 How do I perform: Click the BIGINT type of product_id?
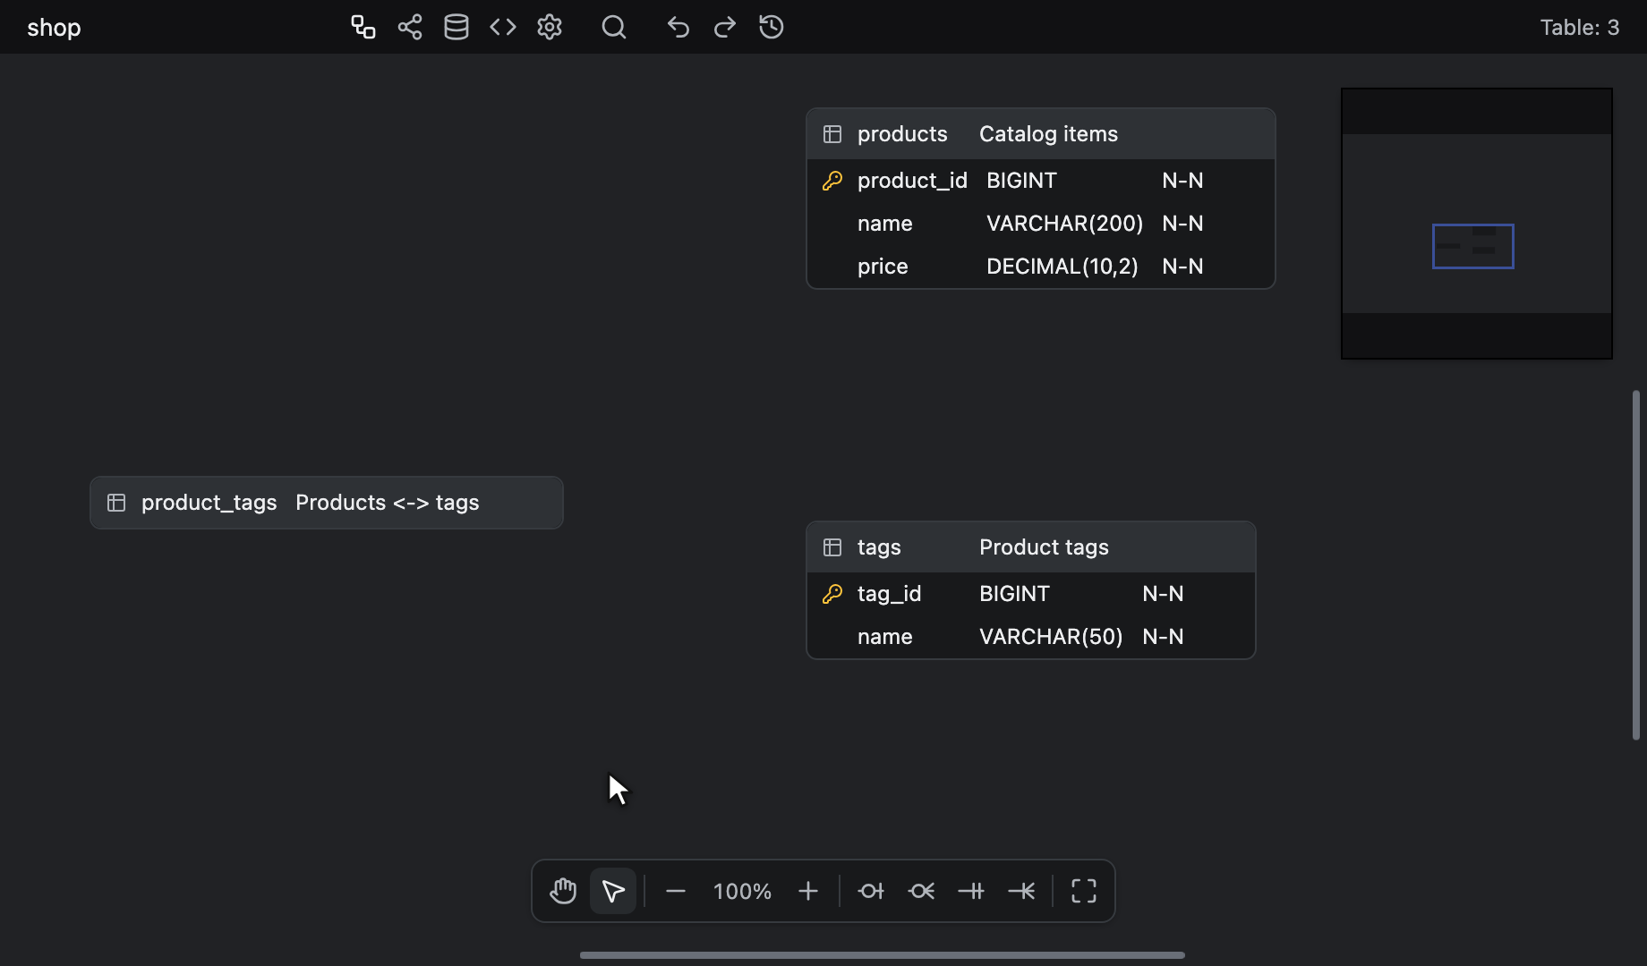point(1021,181)
